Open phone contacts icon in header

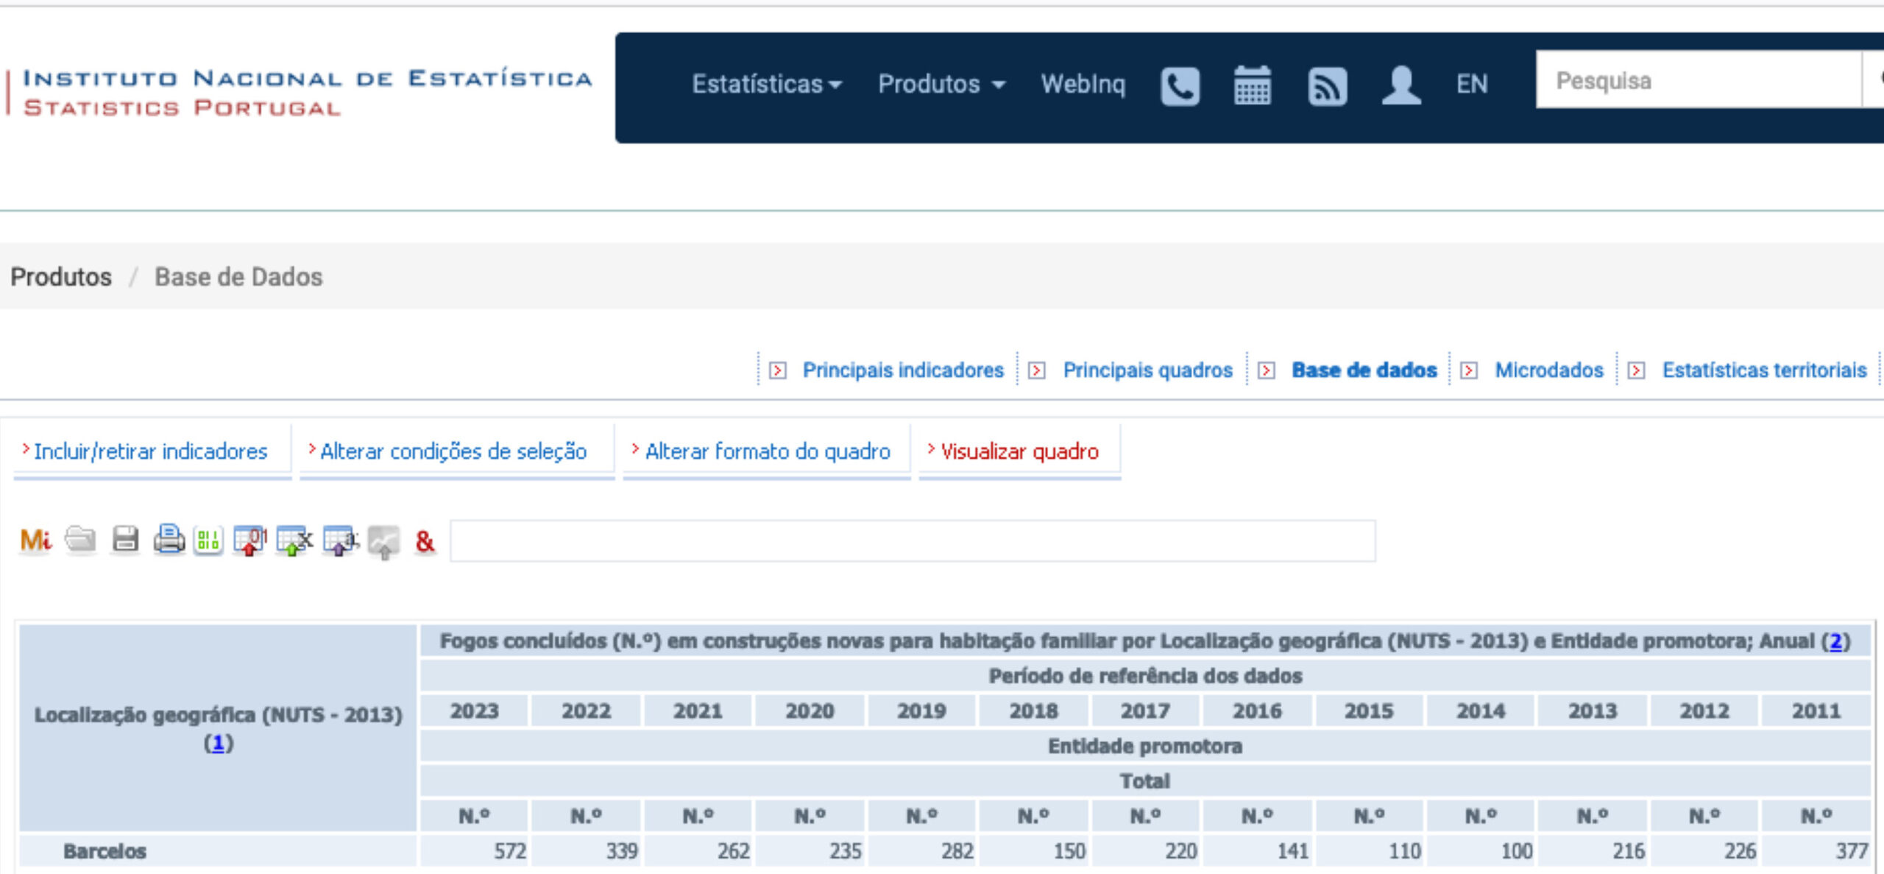[x=1180, y=86]
